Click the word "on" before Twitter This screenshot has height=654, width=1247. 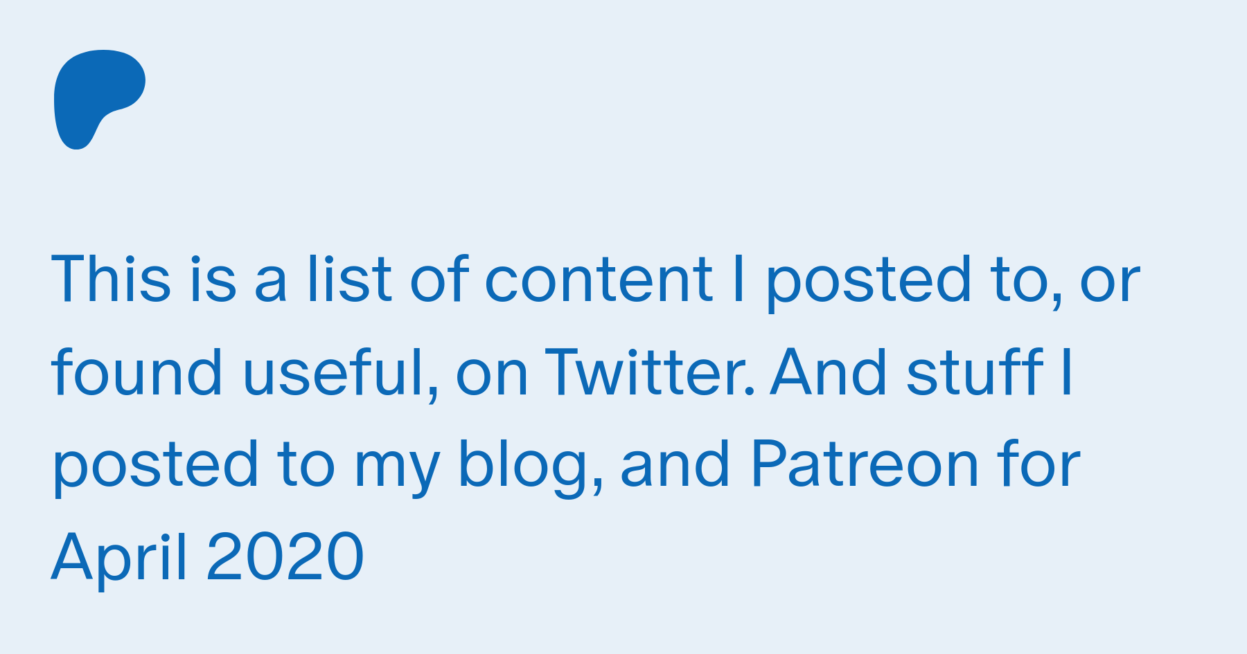coord(492,376)
